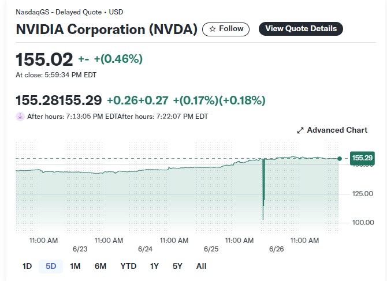
Task: Click the 6/26 date label on axis
Action: coord(277,249)
